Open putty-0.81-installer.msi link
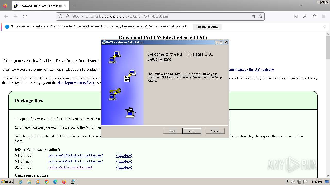Screen dimensions: 330x185 pos(71,167)
